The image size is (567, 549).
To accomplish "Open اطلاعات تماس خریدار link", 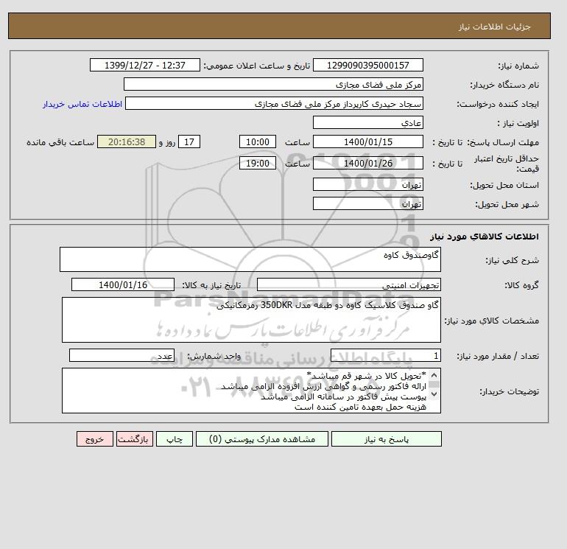I will 82,104.
